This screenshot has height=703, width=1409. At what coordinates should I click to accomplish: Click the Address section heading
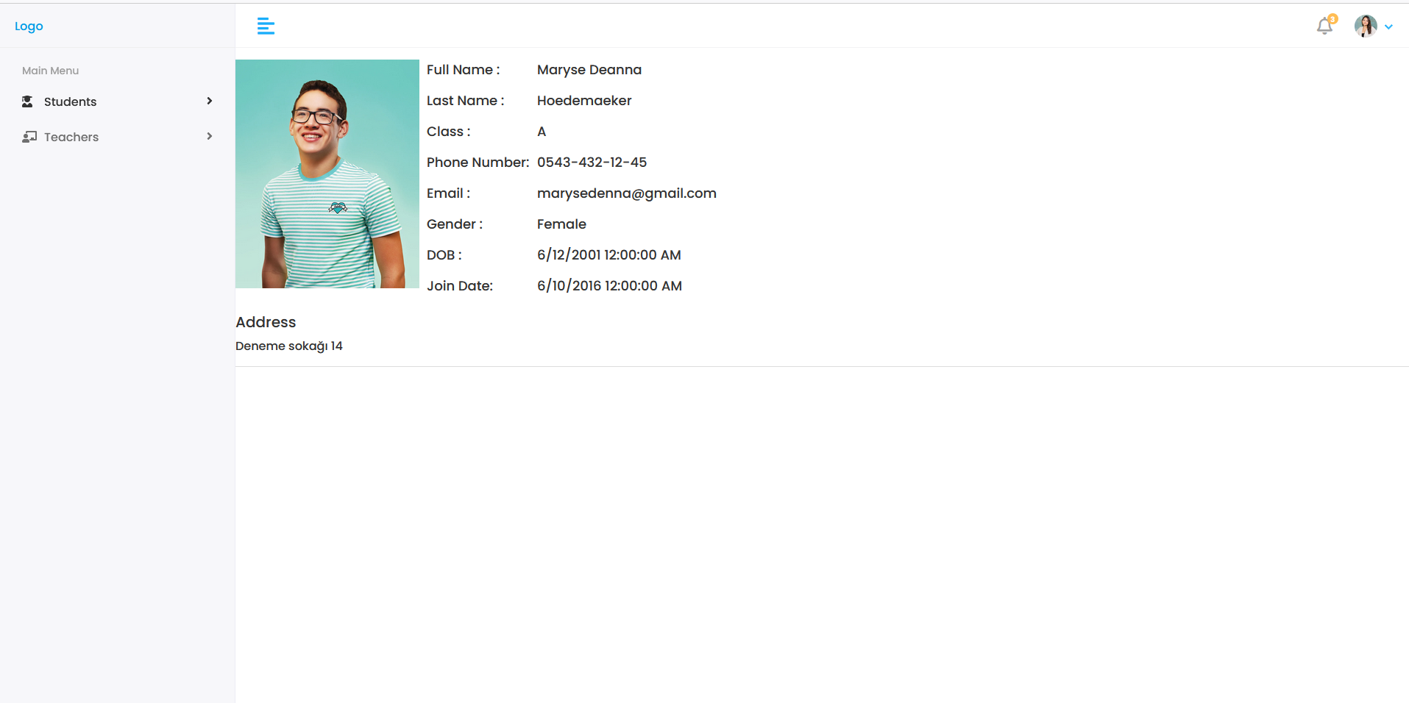(x=266, y=322)
